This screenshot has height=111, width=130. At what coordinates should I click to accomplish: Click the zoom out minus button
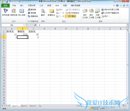pyautogui.click(x=107, y=109)
